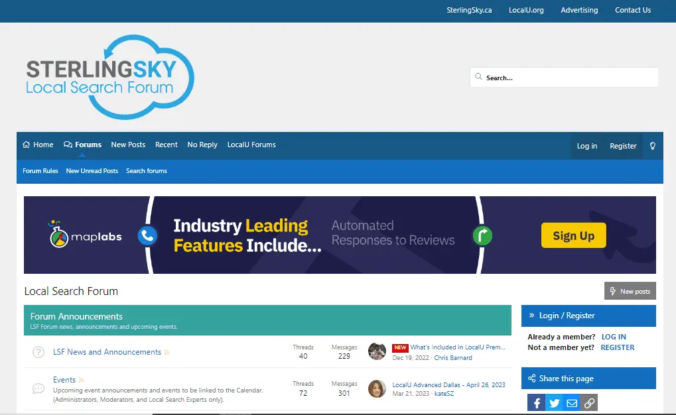
Task: Toggle the lightbulb style switcher icon
Action: [653, 146]
